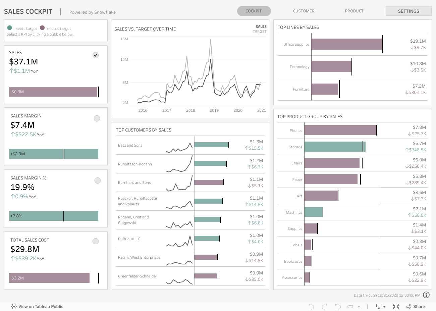This screenshot has height=311, width=436.
Task: Expand the refresh options dropdown arrow
Action: [x=359, y=307]
